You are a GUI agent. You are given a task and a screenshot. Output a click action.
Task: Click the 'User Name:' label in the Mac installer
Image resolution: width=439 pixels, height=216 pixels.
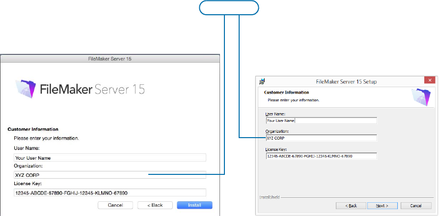pos(27,148)
